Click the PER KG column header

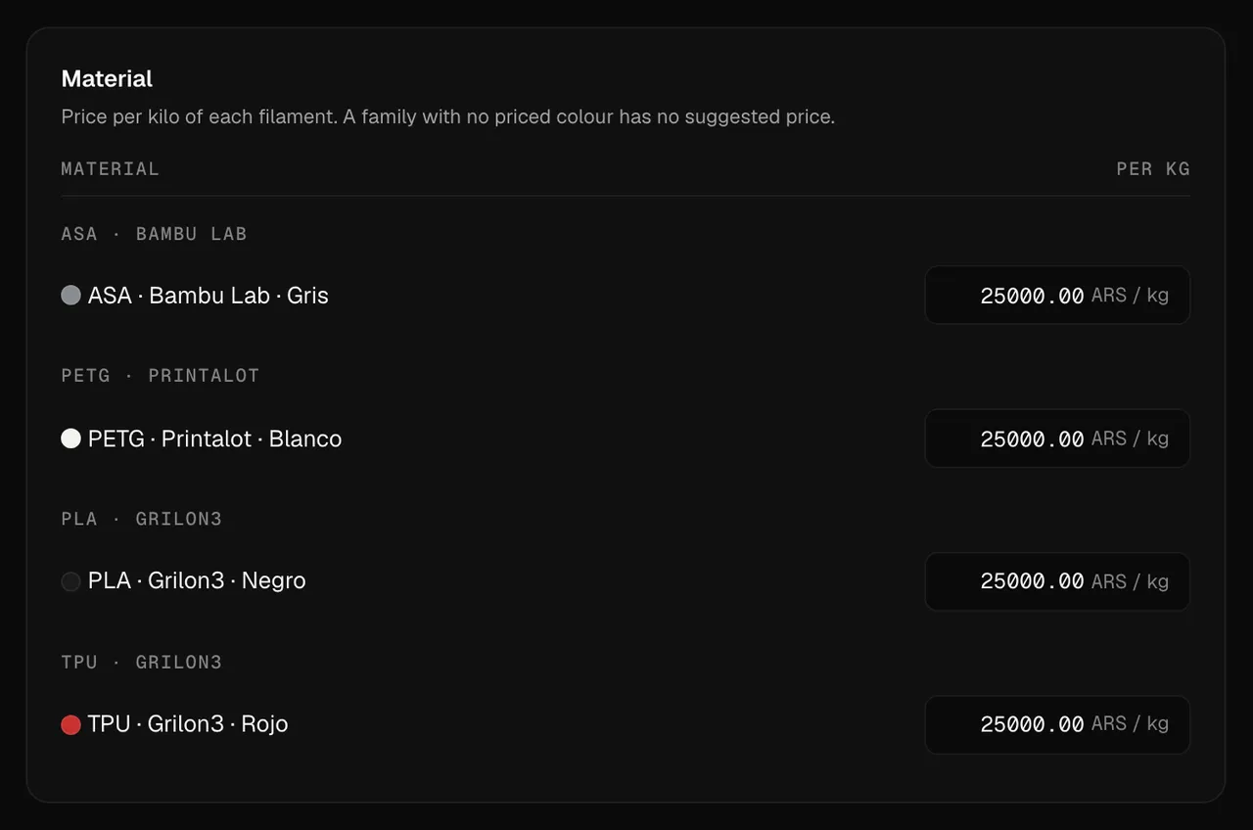click(x=1153, y=168)
